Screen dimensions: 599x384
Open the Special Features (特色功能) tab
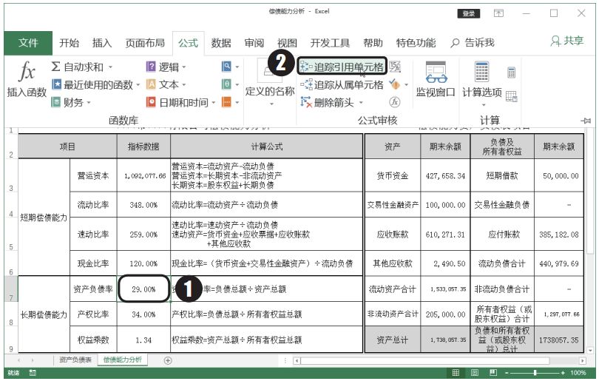[x=416, y=43]
